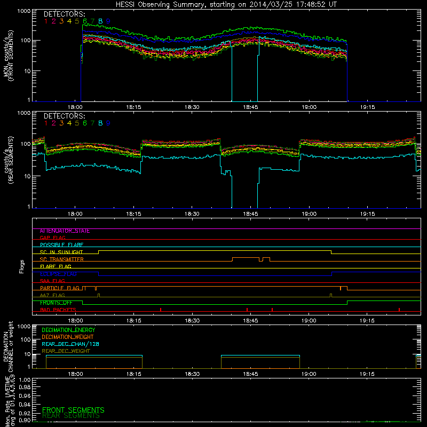Select cyan detector 8 in front segments legend
The width and height of the screenshot is (427, 427).
coord(100,21)
